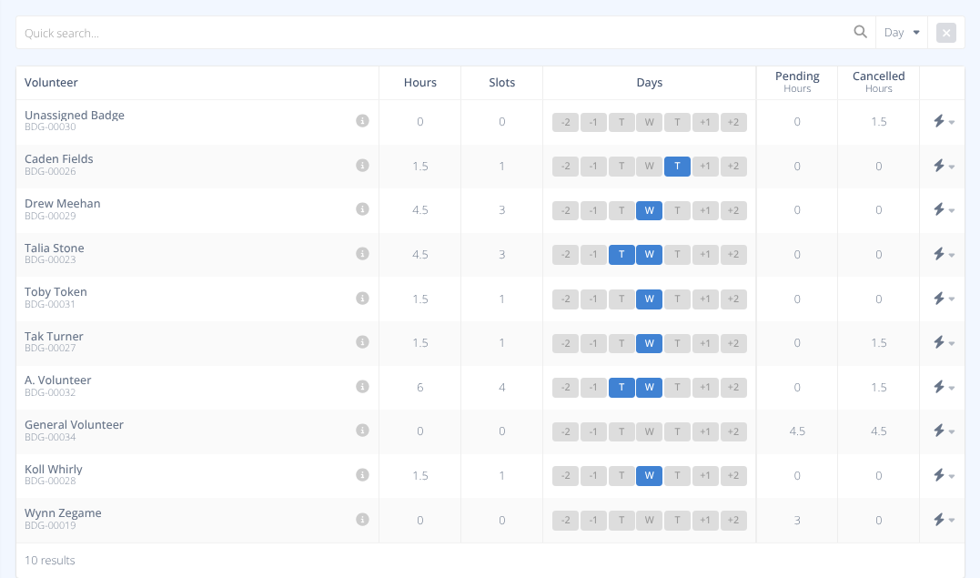The width and height of the screenshot is (980, 578).
Task: Click info icon for Unassigned Badge
Action: (x=362, y=121)
